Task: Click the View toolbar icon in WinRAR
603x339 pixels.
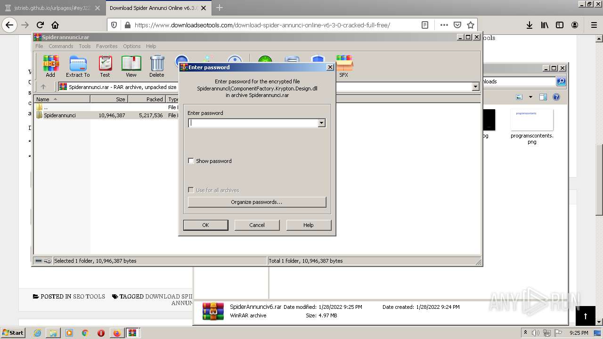Action: (131, 66)
